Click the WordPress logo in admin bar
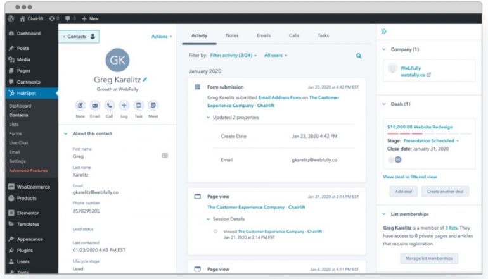The image size is (488, 279). tap(11, 18)
